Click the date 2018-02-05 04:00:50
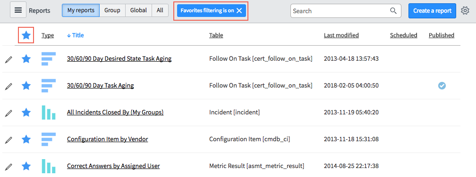476x177 pixels. (x=351, y=86)
